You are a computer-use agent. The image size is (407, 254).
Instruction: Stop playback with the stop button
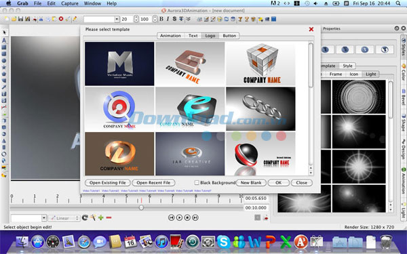click(x=187, y=217)
